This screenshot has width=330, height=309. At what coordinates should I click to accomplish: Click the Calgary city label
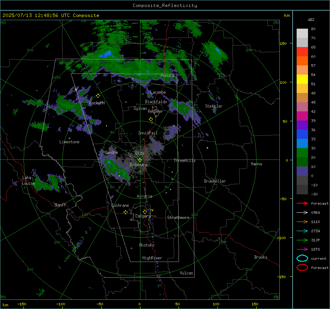(143, 216)
